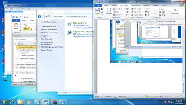Open Theme Effects dropdown in Themes group
Image resolution: width=186 pixels, height=105 pixels.
[x=102, y=15]
